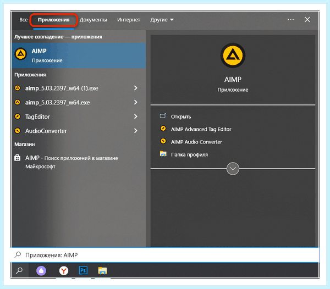
Task: Click the AIMP icon in best match
Action: coord(21,54)
